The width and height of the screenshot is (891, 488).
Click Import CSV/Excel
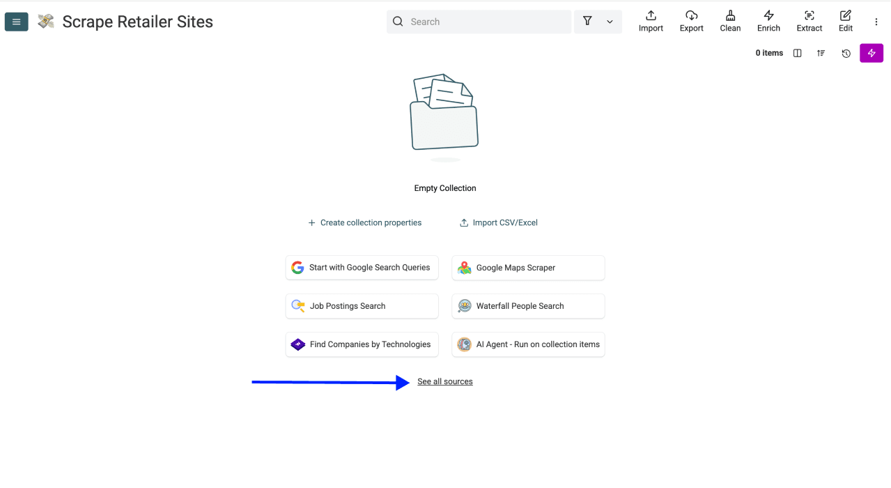click(x=499, y=222)
